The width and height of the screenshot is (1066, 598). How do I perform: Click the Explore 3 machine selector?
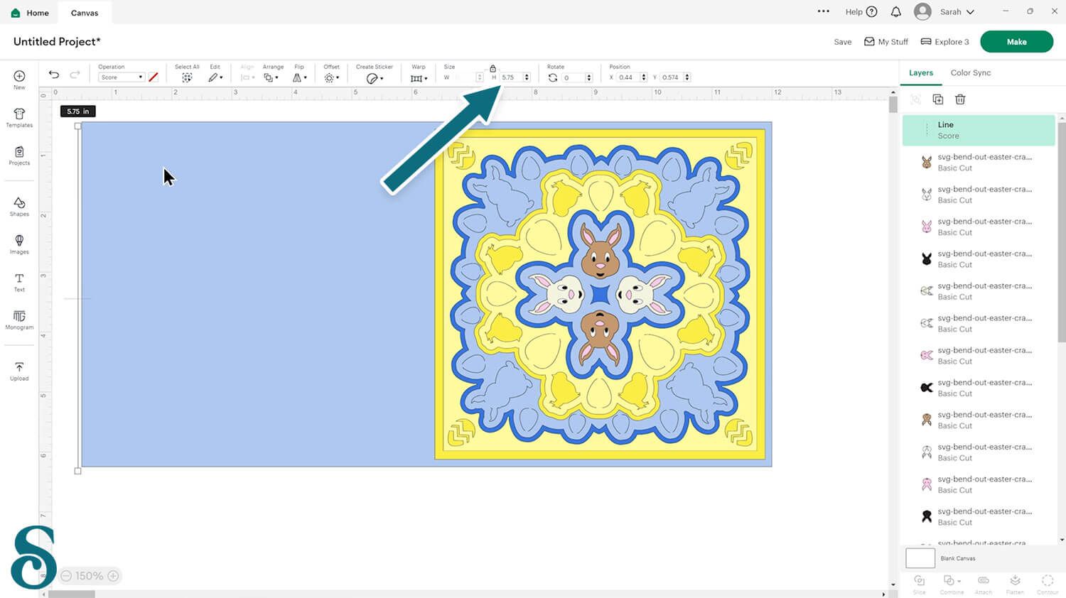tap(945, 42)
